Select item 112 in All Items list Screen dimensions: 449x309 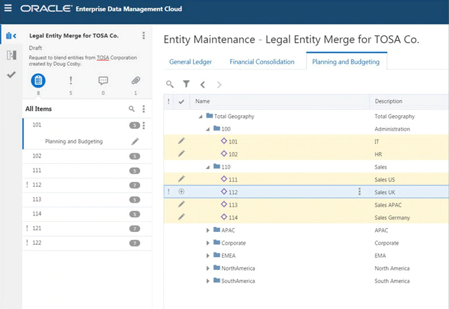click(x=37, y=185)
